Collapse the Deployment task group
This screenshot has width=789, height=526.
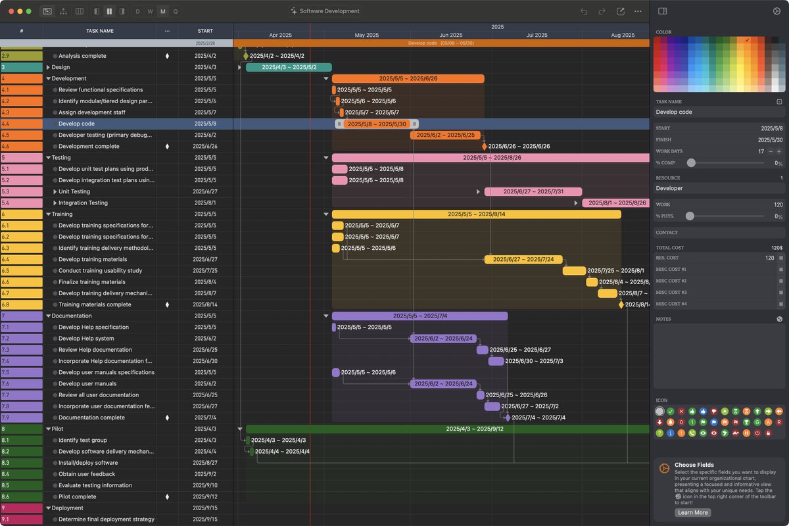click(48, 508)
